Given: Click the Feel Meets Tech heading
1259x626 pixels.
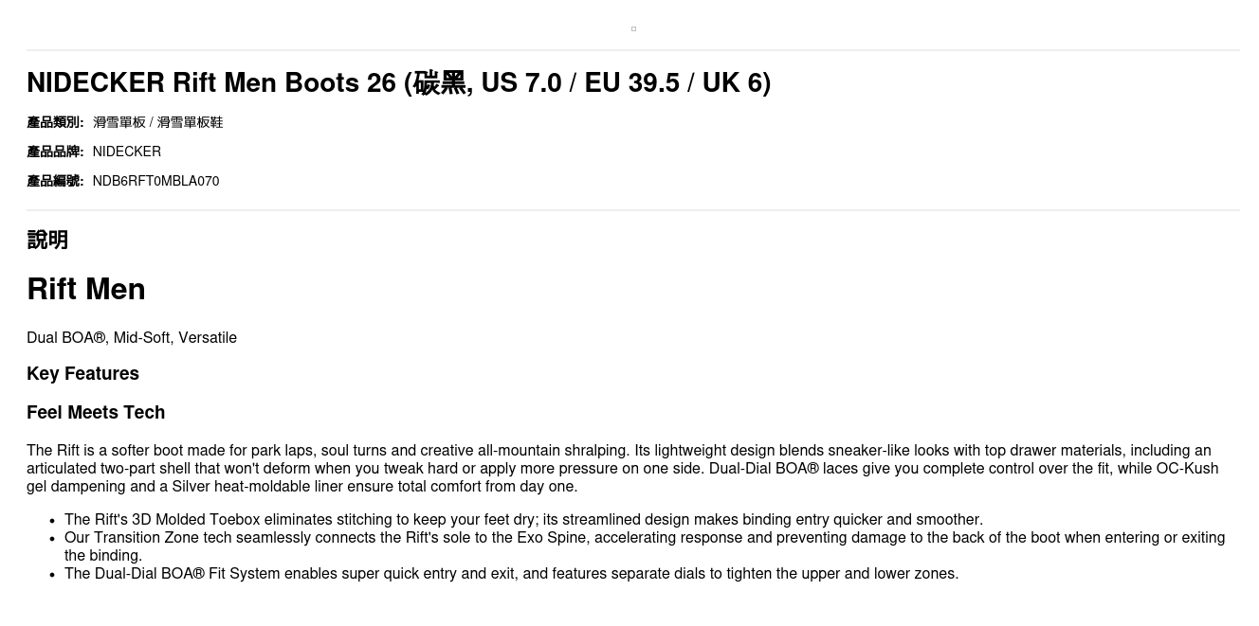Looking at the screenshot, I should [x=96, y=413].
